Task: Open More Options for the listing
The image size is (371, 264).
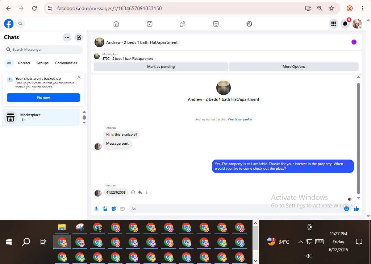Action: point(294,67)
